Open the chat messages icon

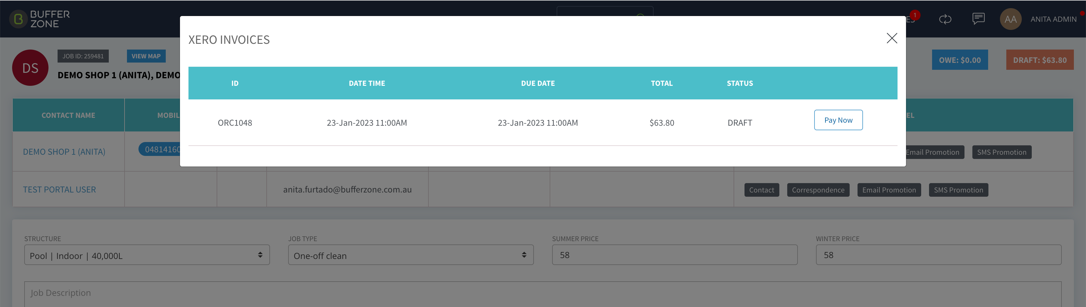click(x=978, y=19)
